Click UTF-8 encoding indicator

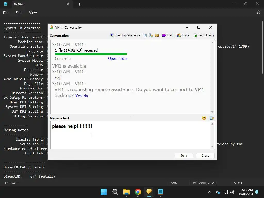[x=238, y=183]
